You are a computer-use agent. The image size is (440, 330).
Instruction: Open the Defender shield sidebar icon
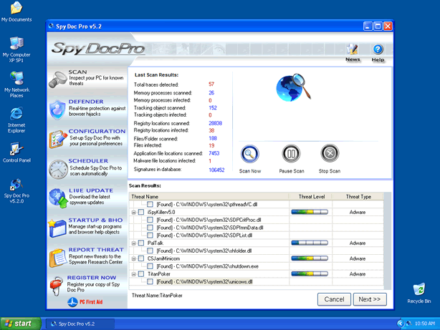[x=57, y=110]
